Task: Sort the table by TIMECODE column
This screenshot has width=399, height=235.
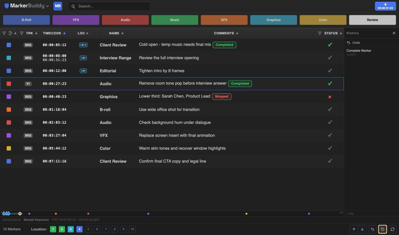Action: [54, 33]
